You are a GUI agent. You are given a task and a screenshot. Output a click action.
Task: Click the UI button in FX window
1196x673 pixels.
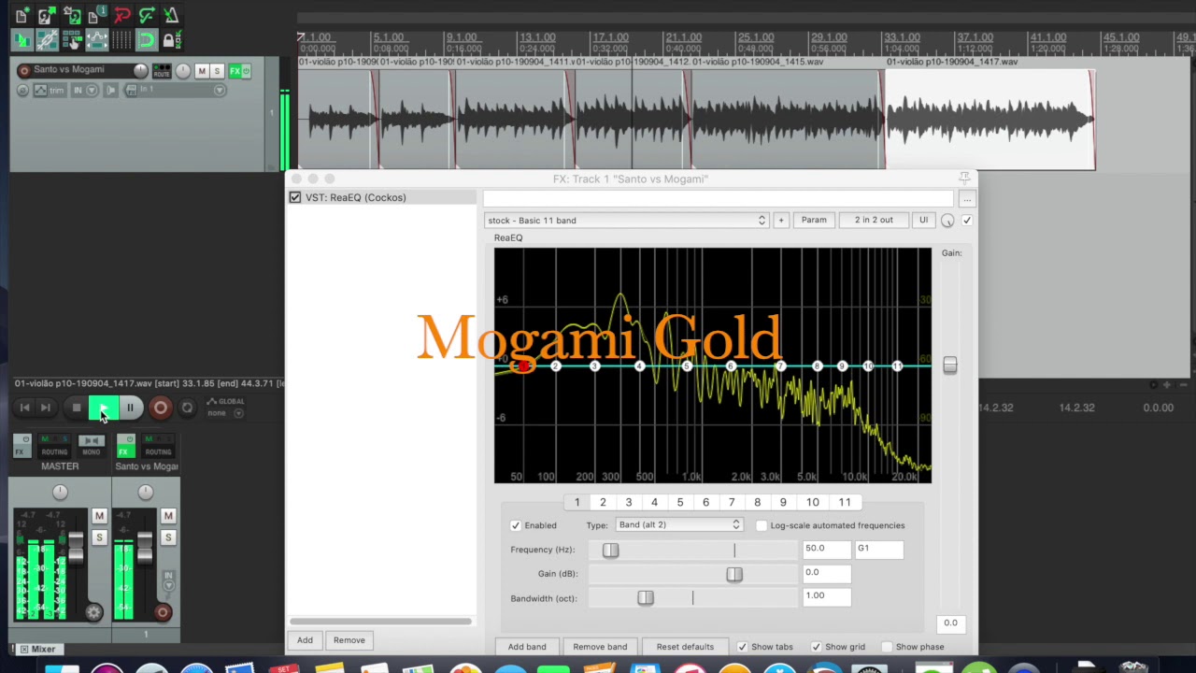pyautogui.click(x=923, y=221)
